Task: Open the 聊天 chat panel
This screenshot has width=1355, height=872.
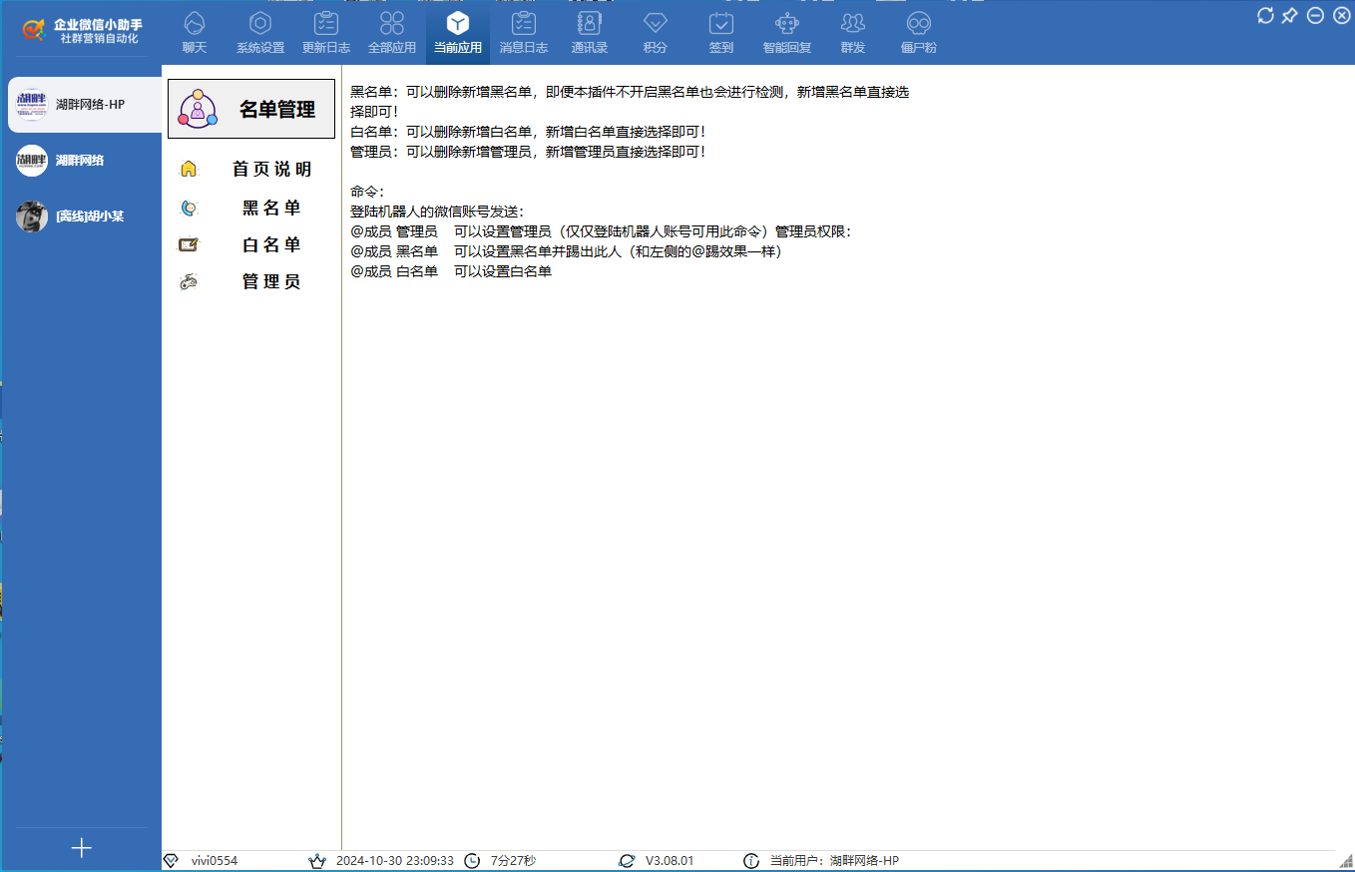Action: pyautogui.click(x=194, y=30)
